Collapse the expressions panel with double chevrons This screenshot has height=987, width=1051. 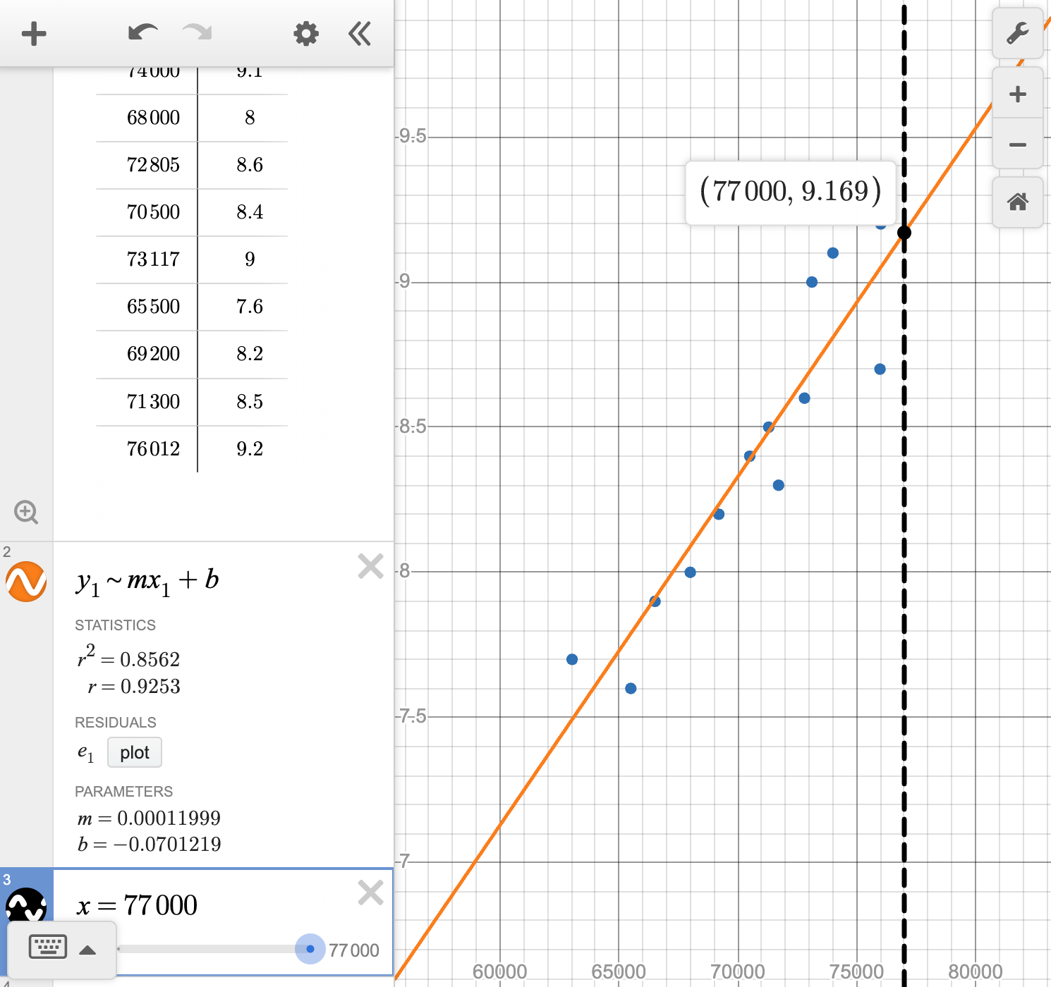point(359,33)
